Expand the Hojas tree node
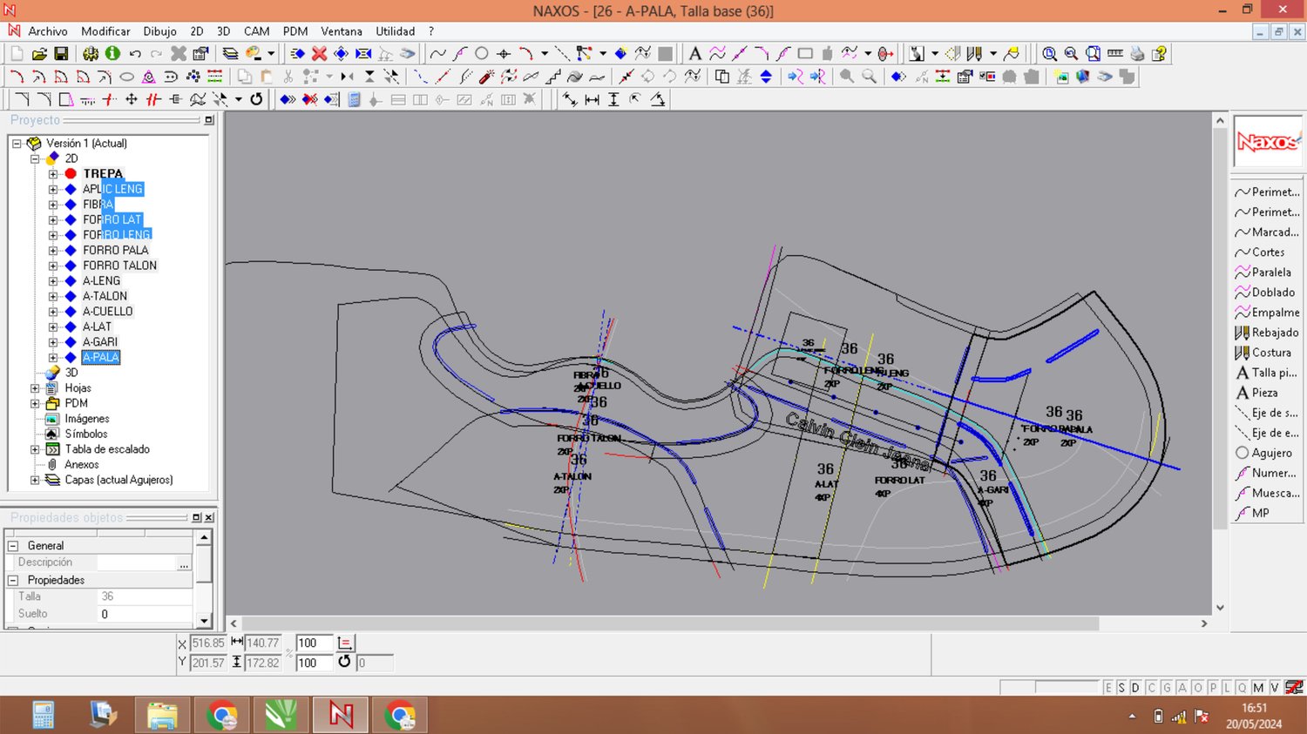 (x=35, y=388)
